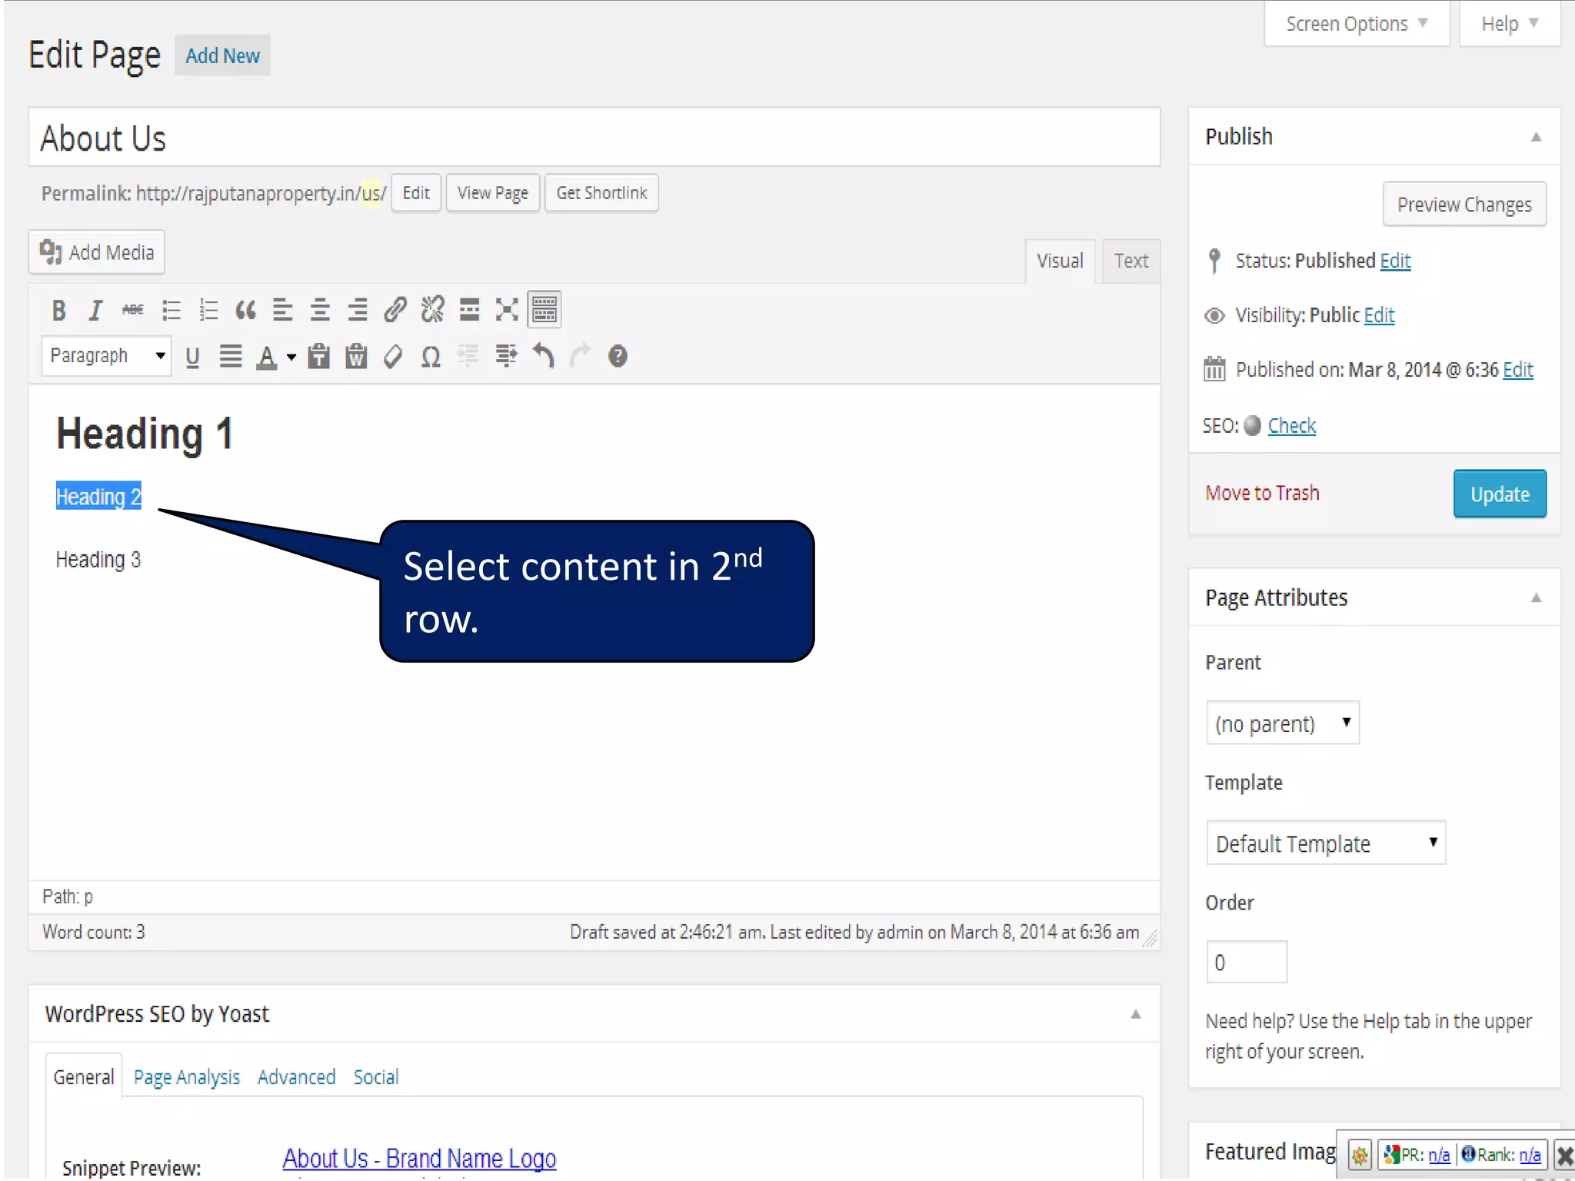Click the SEO Check link
This screenshot has height=1181, width=1575.
pos(1292,426)
